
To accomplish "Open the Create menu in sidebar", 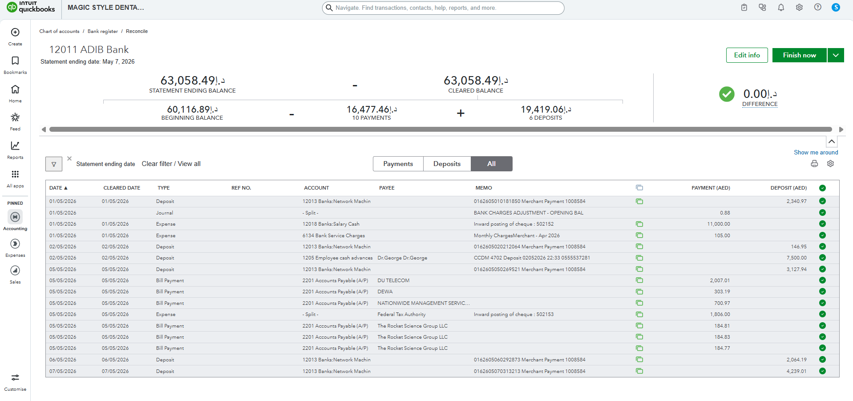I will coord(15,36).
